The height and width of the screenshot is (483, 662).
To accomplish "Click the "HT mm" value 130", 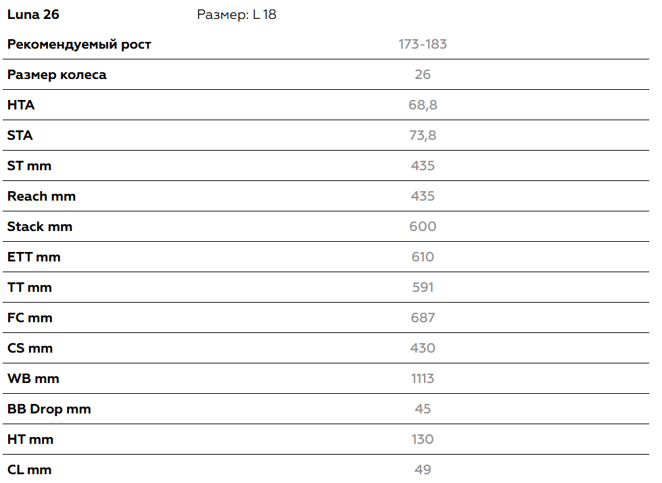I will click(423, 440).
